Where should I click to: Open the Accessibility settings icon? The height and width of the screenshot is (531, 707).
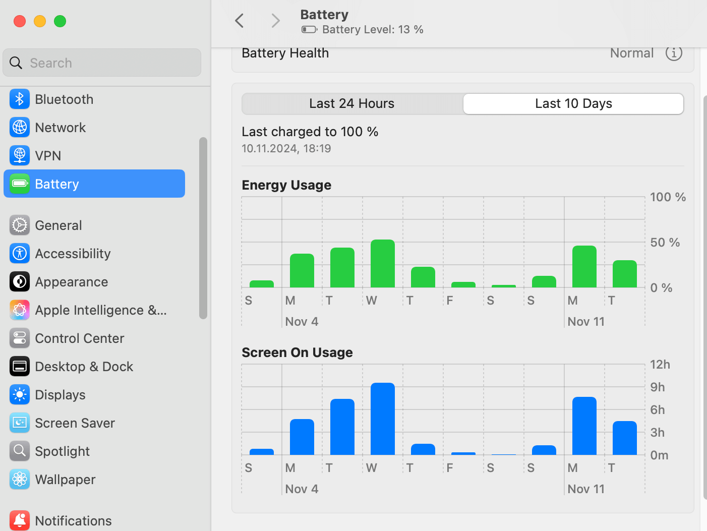click(20, 254)
